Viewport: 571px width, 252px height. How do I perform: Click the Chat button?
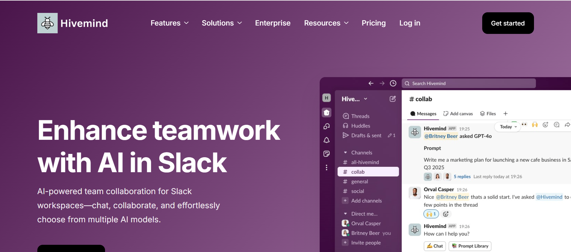435,246
